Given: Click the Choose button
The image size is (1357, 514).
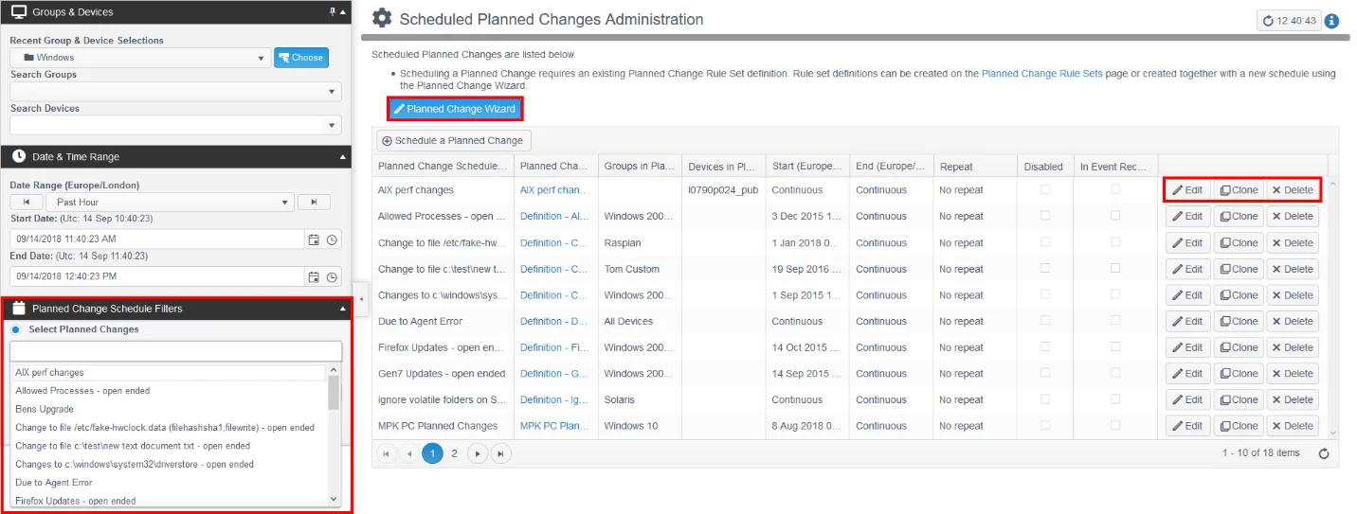Looking at the screenshot, I should pyautogui.click(x=300, y=58).
